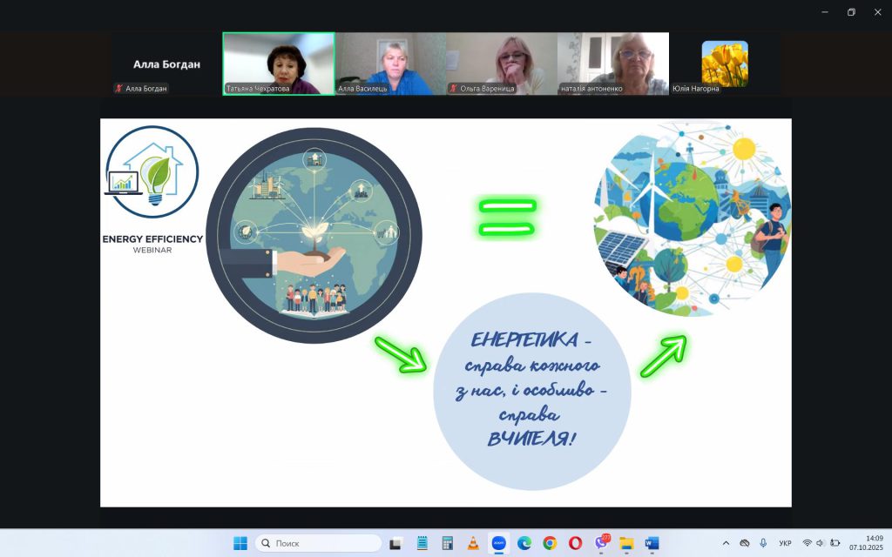Click the ЕНЕРГЕТИКА slogan circle on slide
Image resolution: width=892 pixels, height=557 pixels.
532,392
